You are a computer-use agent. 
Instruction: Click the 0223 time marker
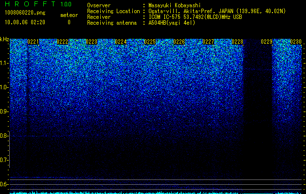[x=91, y=42]
